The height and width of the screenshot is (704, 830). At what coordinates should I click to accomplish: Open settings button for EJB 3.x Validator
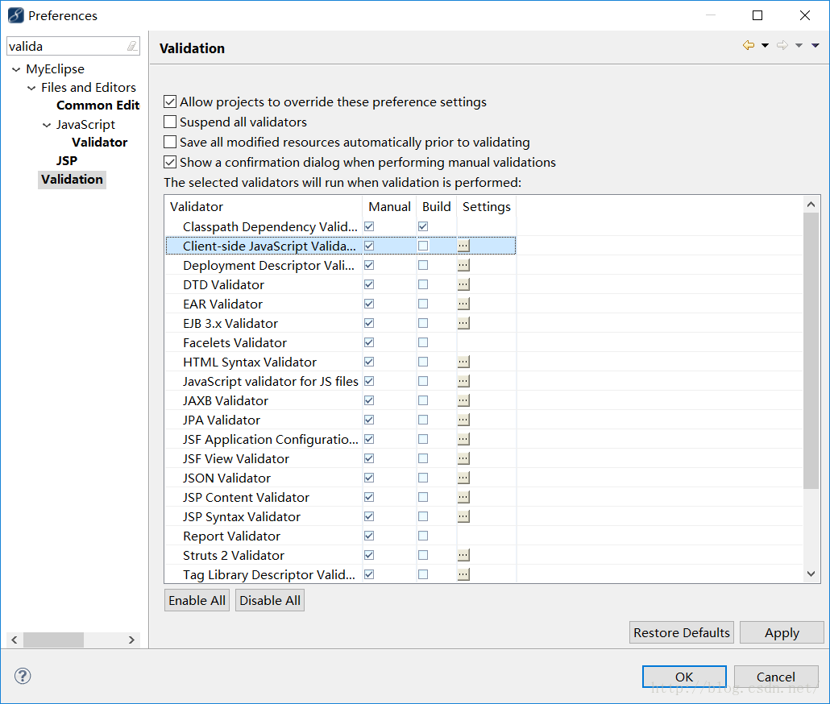click(x=463, y=323)
